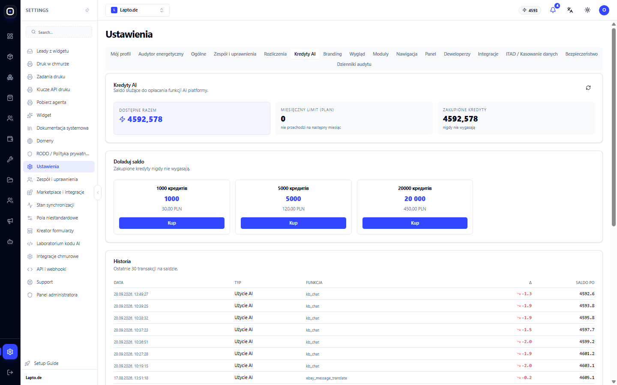Viewport: 617px width, 385px height.
Task: Open Marketplace i integracje in sidebar
Action: pyautogui.click(x=59, y=192)
